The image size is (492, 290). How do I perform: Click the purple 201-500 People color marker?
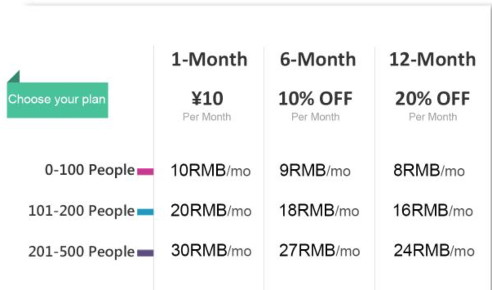tap(145, 253)
